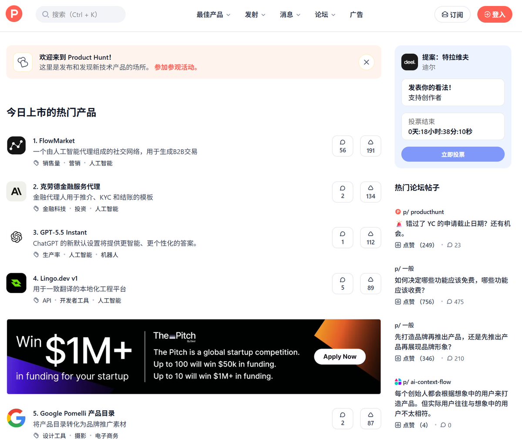Click Apply Now on The Pitch ad
Image resolution: width=522 pixels, height=440 pixels.
point(340,356)
